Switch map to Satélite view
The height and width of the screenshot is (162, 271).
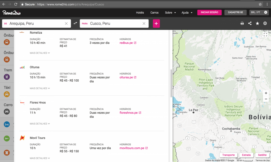(x=262, y=155)
